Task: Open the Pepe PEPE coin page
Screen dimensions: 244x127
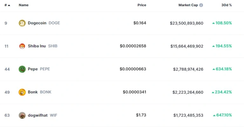Action: coord(39,69)
